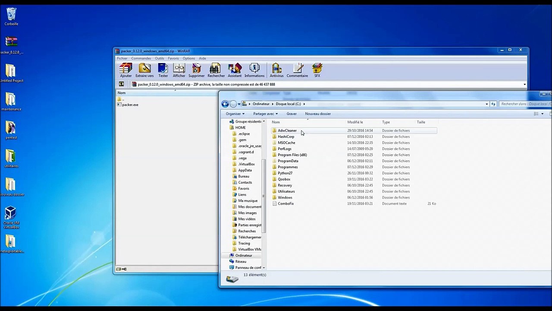552x311 pixels.
Task: Select the ComboFix text document
Action: [285, 203]
